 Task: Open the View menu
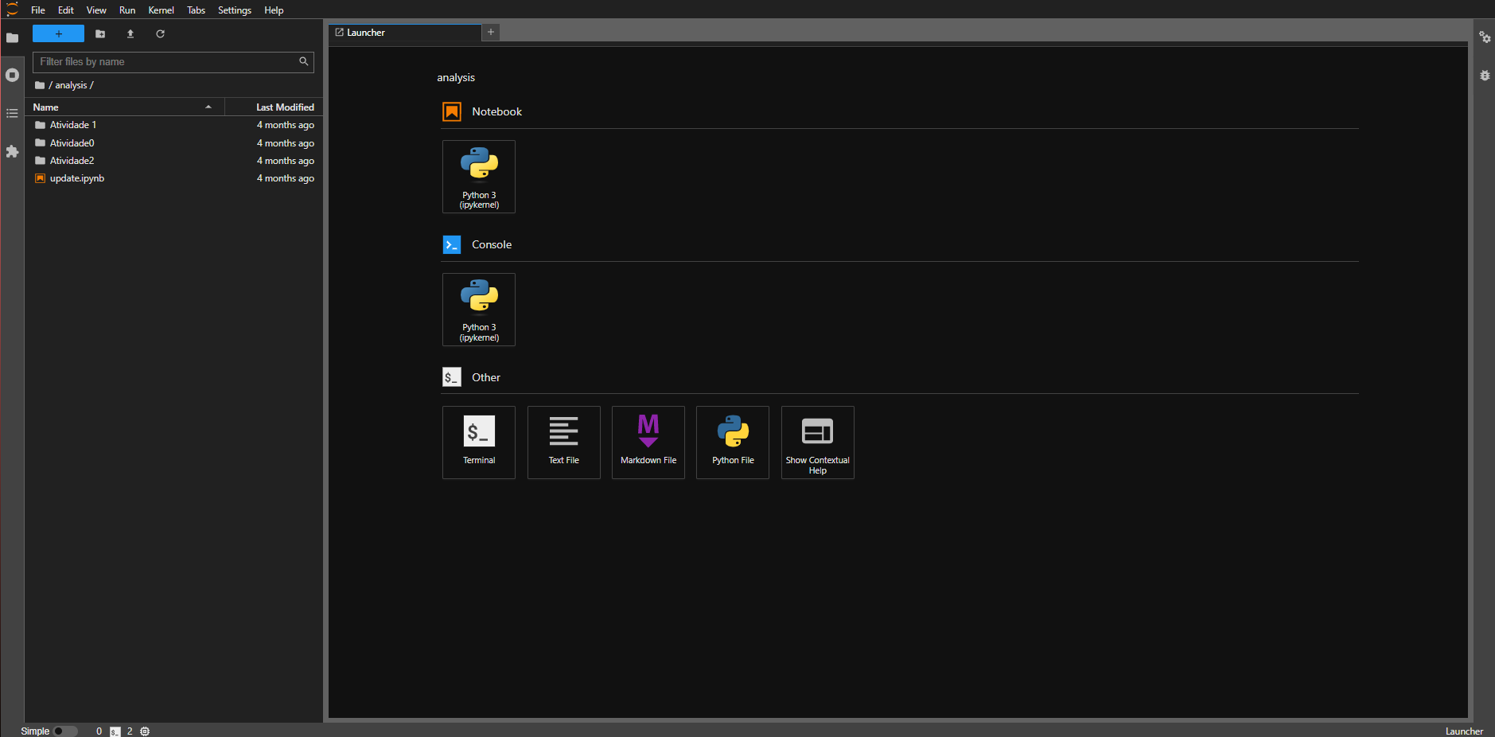[x=96, y=10]
